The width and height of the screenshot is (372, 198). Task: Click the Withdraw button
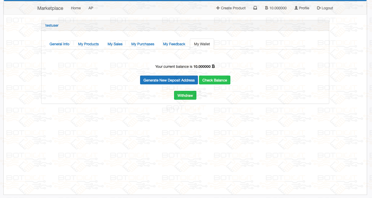pos(185,96)
